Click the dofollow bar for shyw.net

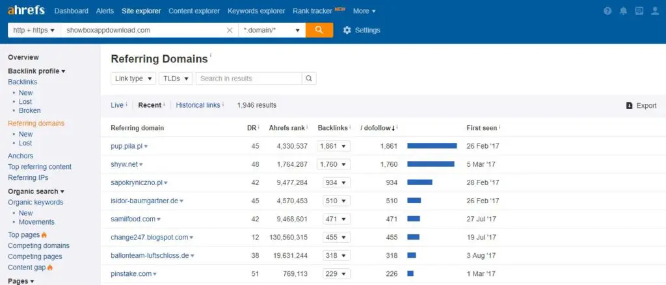coord(431,164)
